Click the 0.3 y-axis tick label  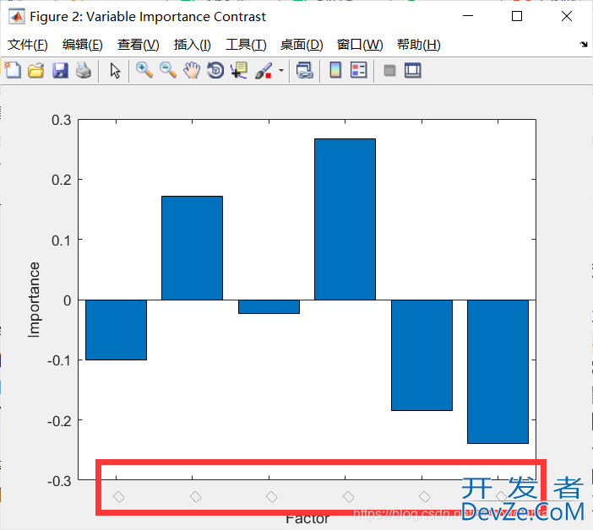62,121
